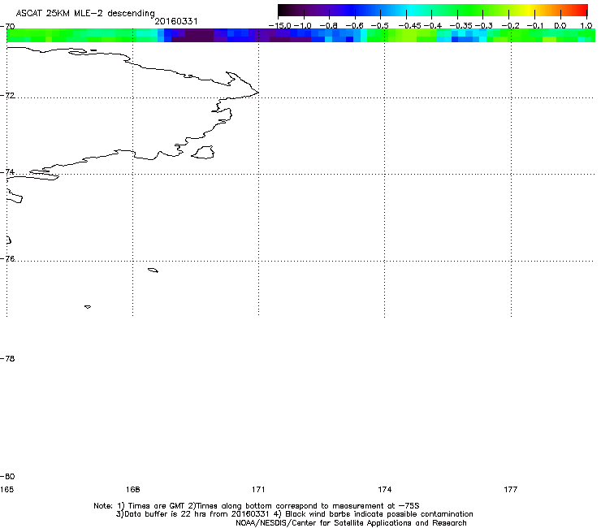Click the -0.3 colorbar tick label
Image resolution: width=601 pixels, height=528 pixels.
(x=484, y=26)
